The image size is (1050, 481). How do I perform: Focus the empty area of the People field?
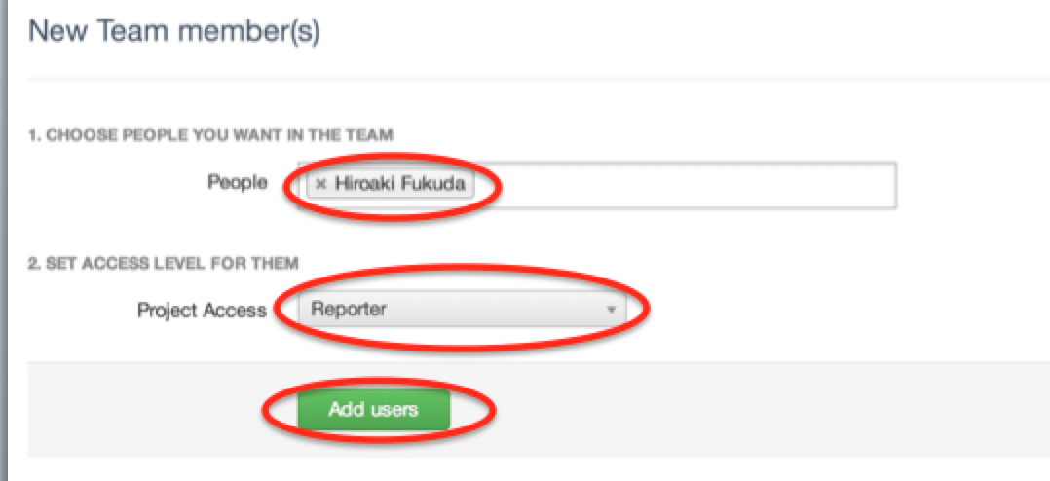click(x=683, y=185)
